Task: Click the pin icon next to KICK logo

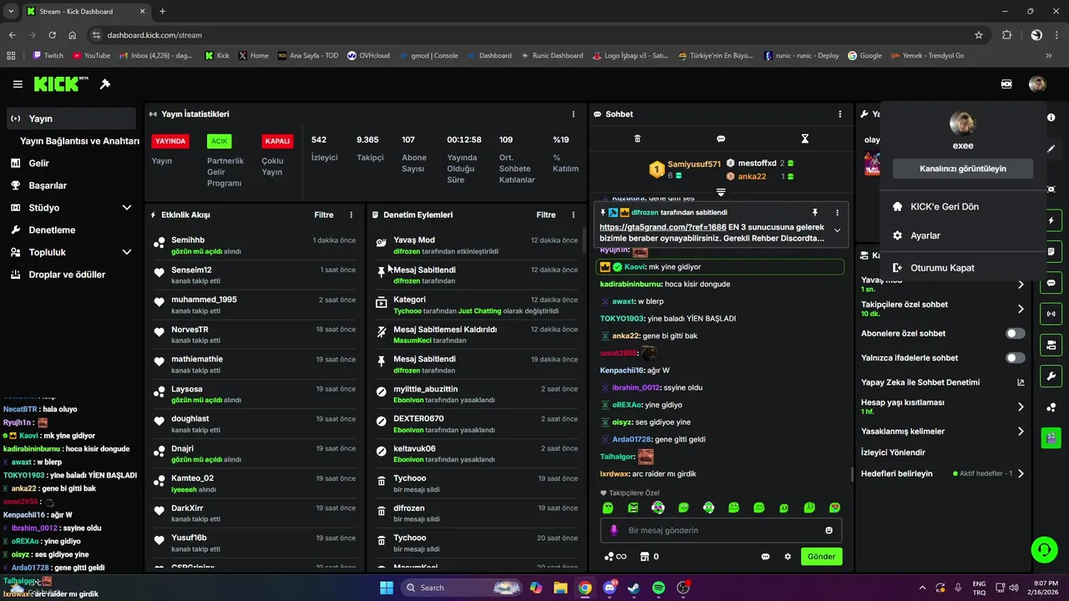Action: pyautogui.click(x=105, y=84)
